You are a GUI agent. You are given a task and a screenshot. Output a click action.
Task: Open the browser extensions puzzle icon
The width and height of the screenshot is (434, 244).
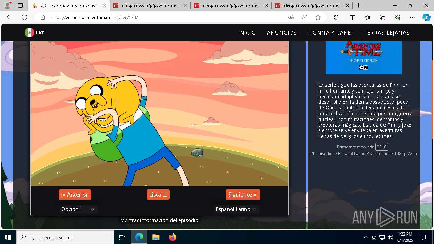click(x=336, y=17)
